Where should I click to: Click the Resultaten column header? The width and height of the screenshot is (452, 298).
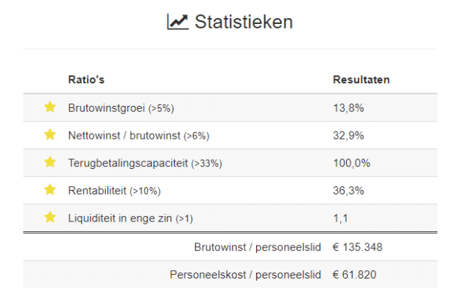361,80
